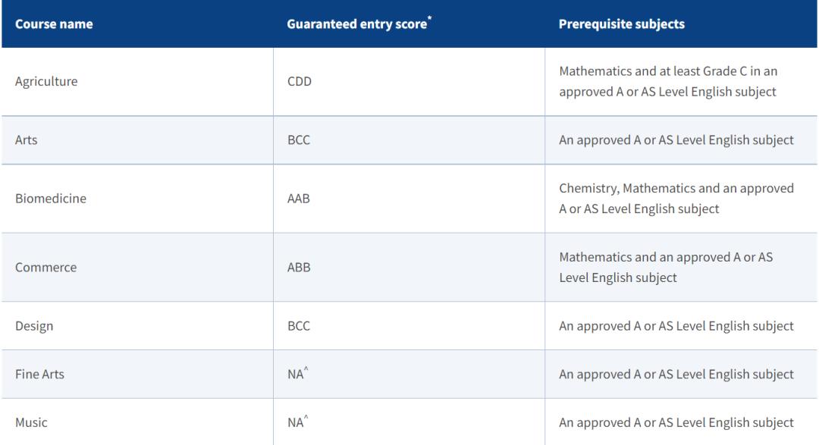Click the CDD entry score for Agriculture

[x=300, y=82]
